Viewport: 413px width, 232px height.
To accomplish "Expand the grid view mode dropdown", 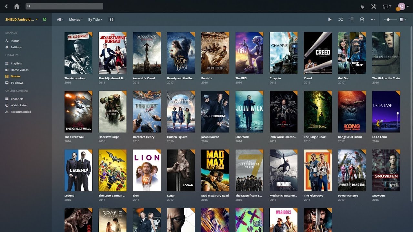I will (403, 19).
